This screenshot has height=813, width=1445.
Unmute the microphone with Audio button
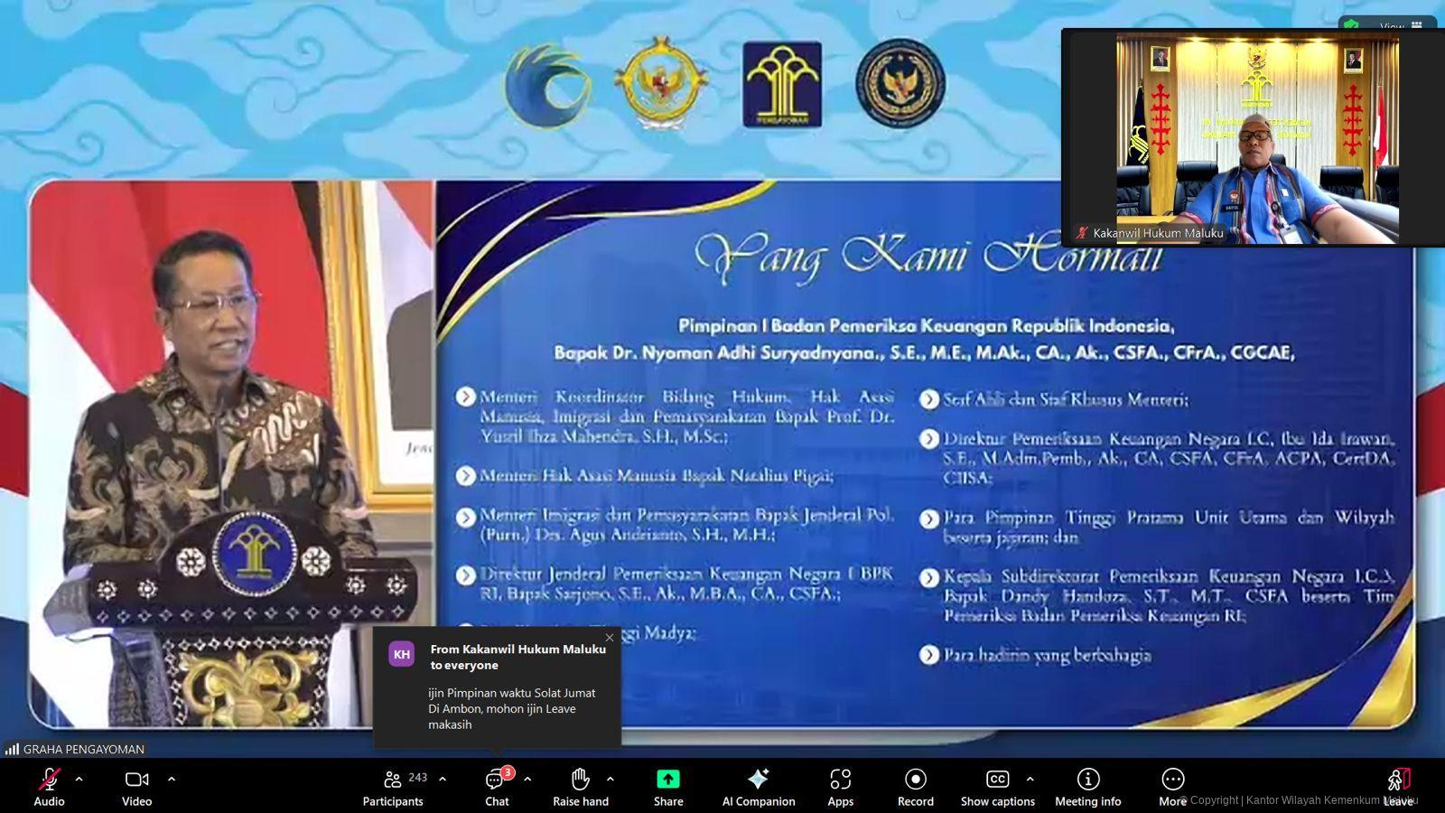[49, 784]
